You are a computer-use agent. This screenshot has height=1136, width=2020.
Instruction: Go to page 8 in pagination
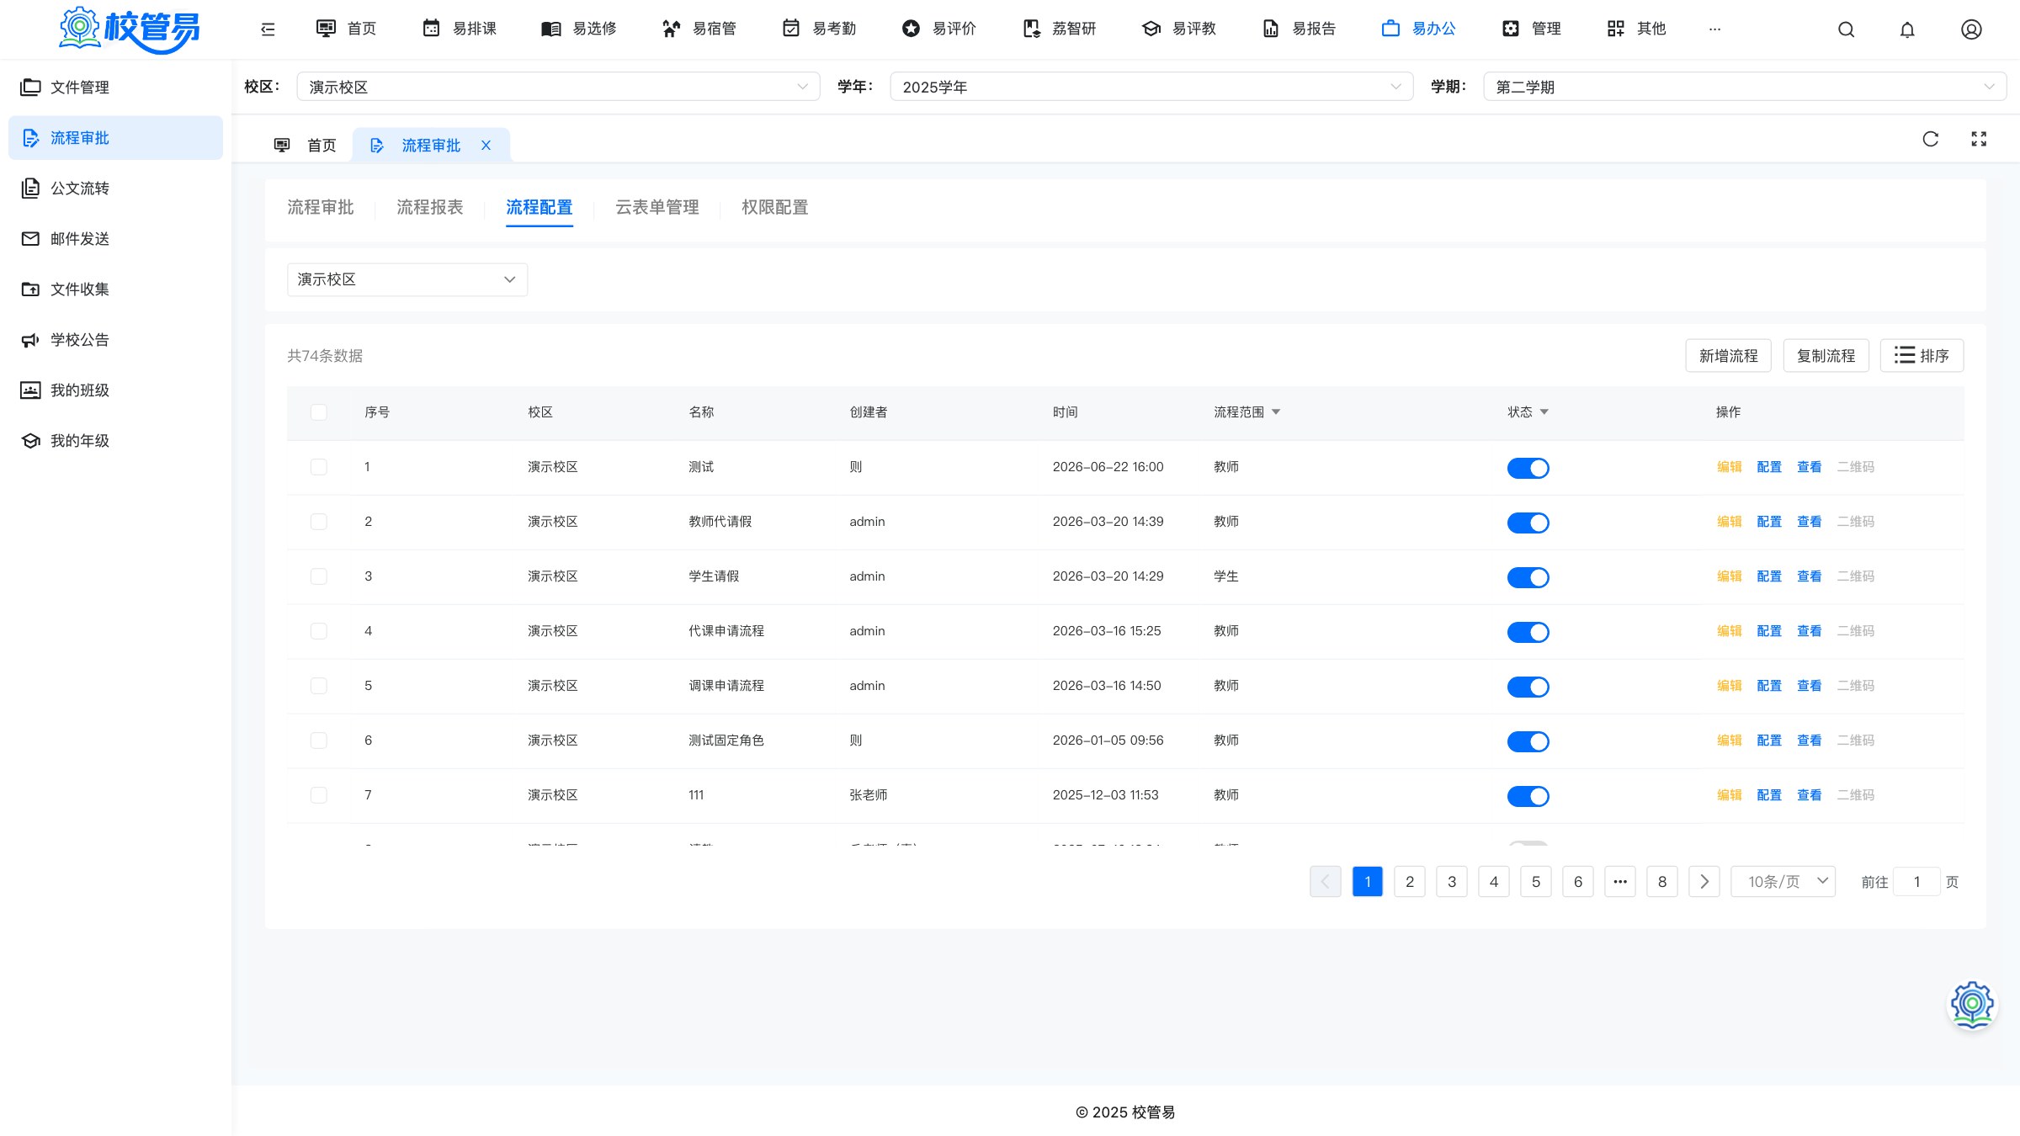1662,882
